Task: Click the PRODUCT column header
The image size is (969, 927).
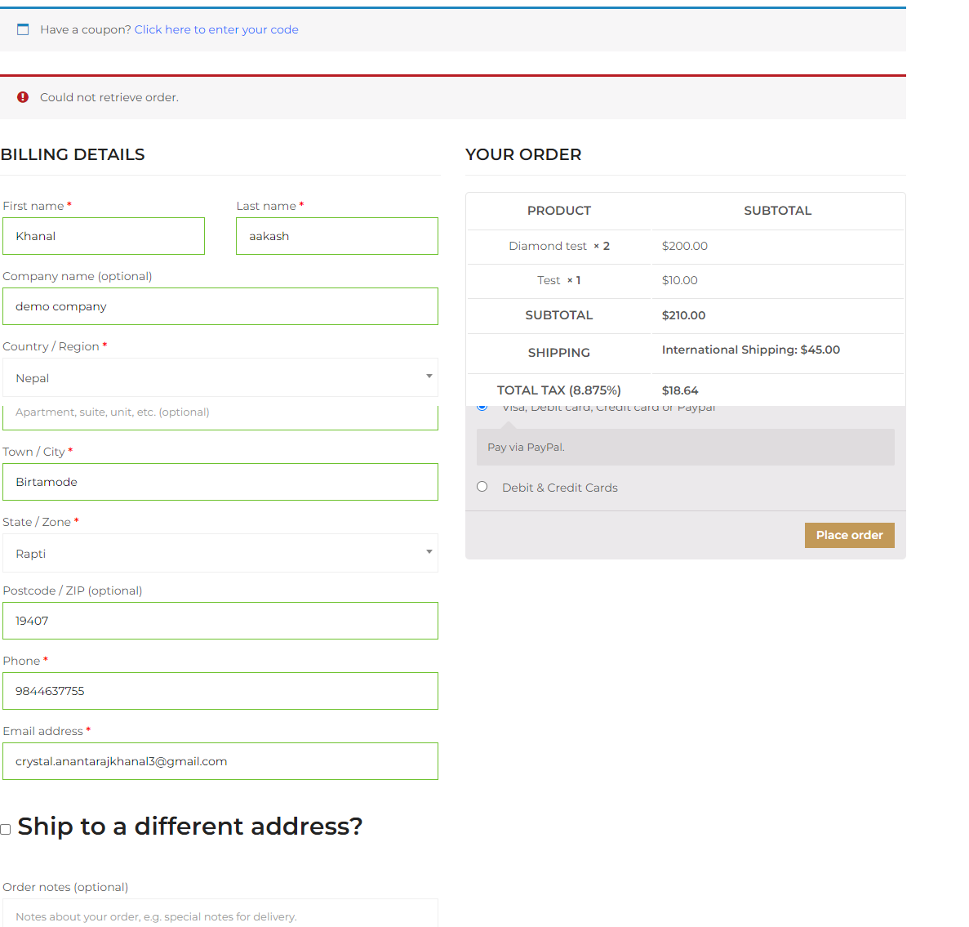Action: 558,210
